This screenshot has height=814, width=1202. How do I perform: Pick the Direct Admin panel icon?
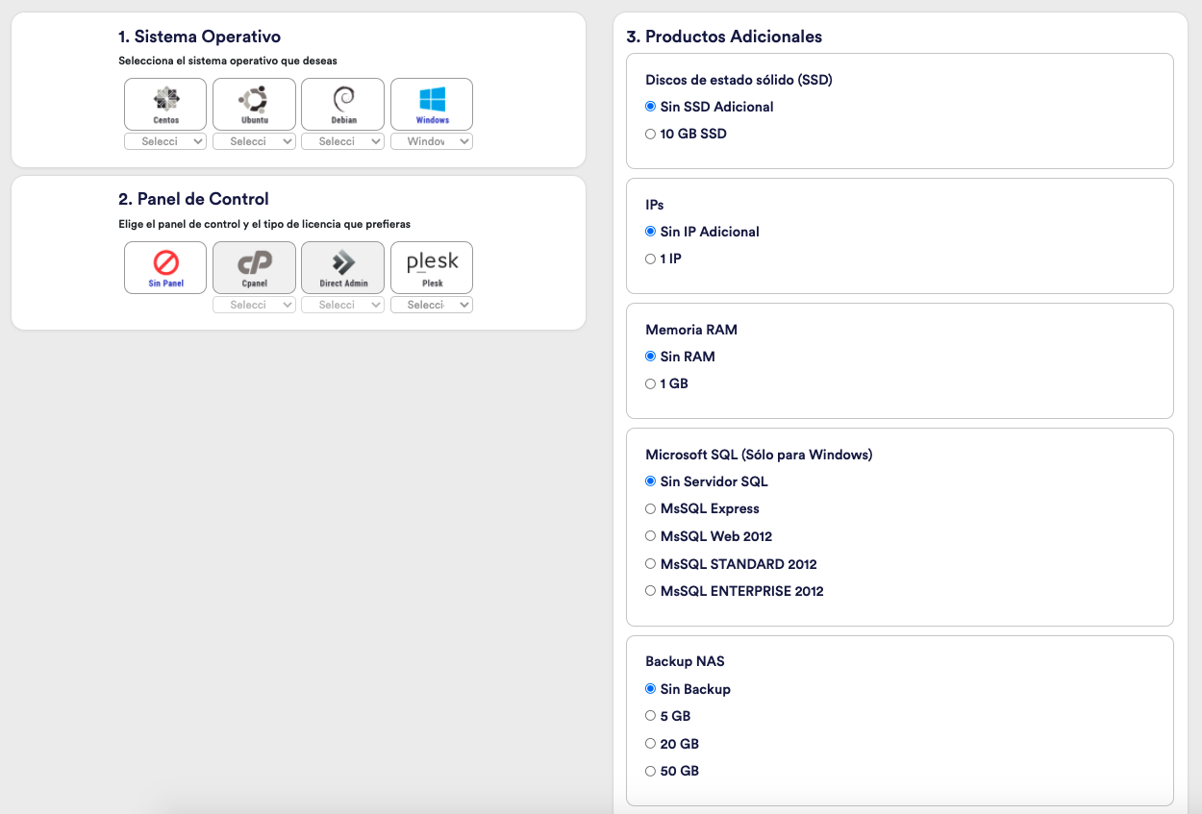click(x=342, y=267)
